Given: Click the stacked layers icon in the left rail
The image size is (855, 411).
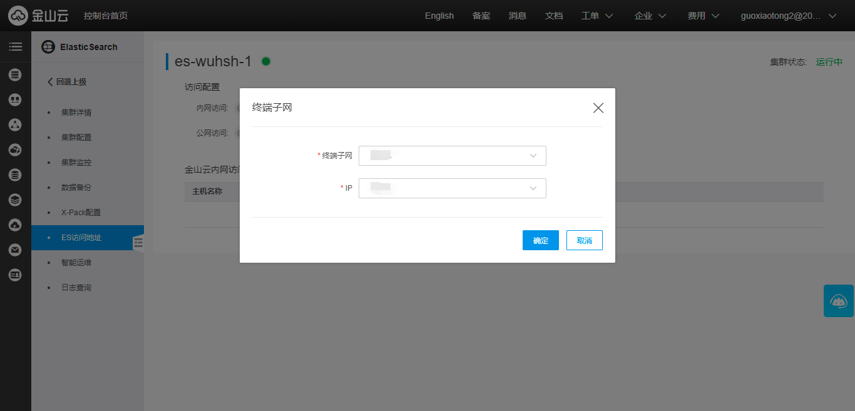Looking at the screenshot, I should pyautogui.click(x=16, y=200).
